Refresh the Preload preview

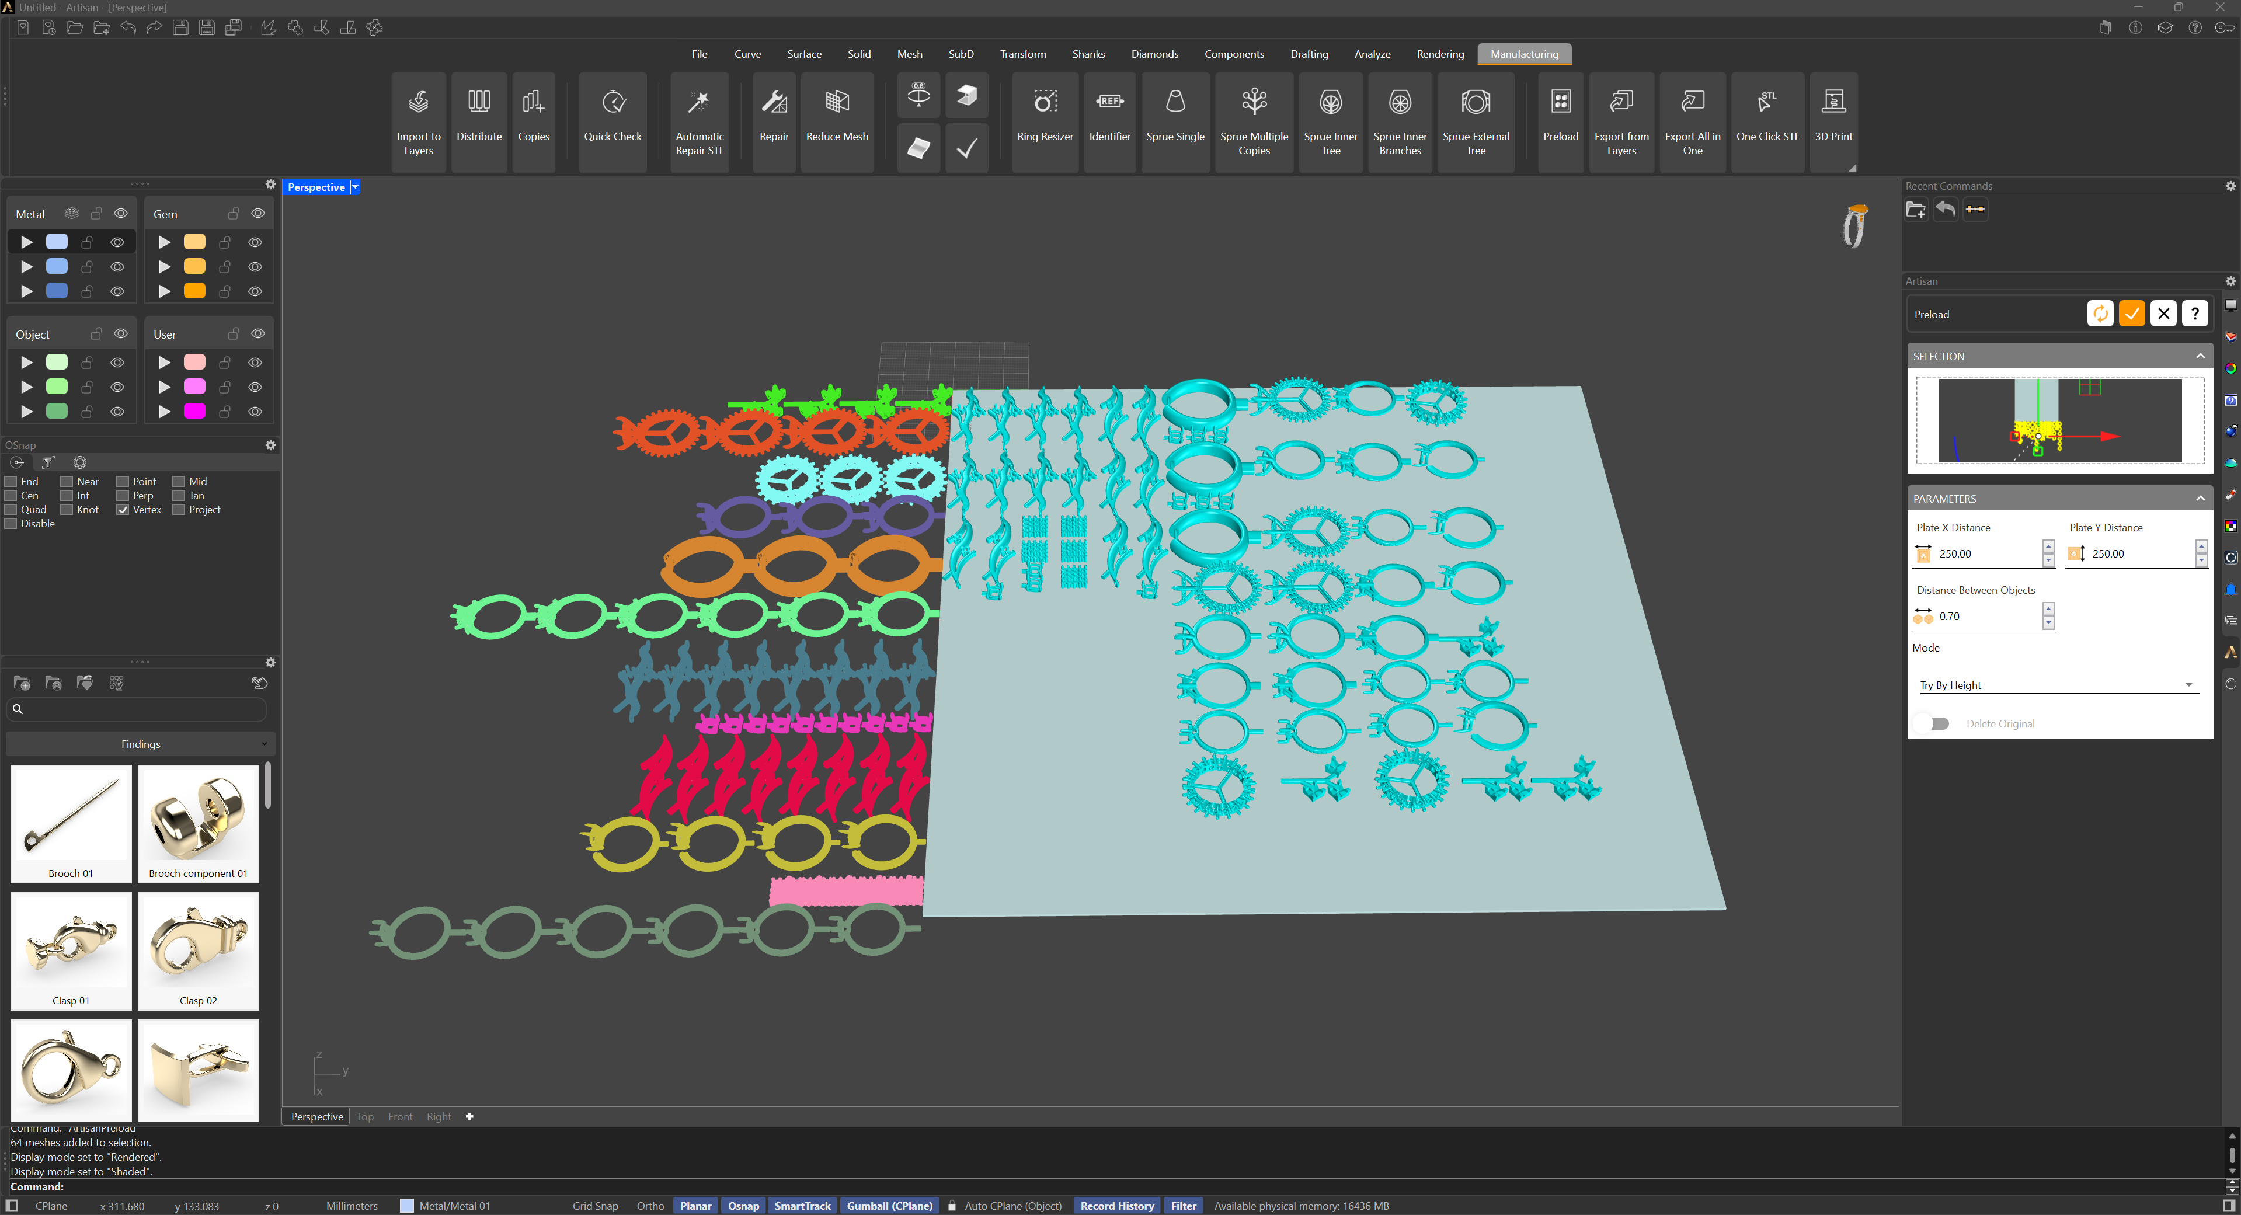[x=2100, y=313]
